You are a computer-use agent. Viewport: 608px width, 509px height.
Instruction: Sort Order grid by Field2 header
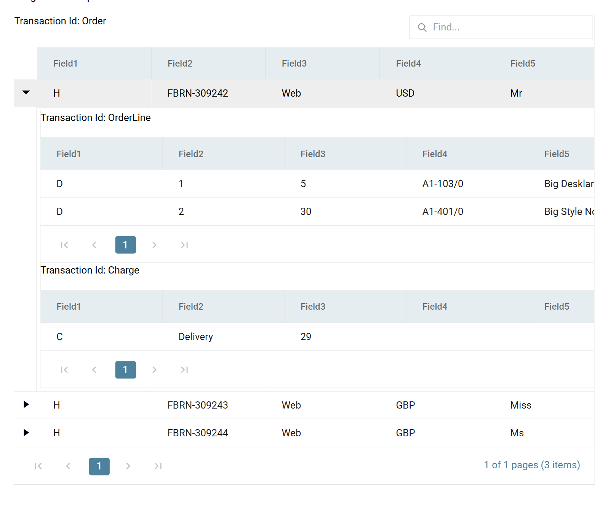(208, 64)
